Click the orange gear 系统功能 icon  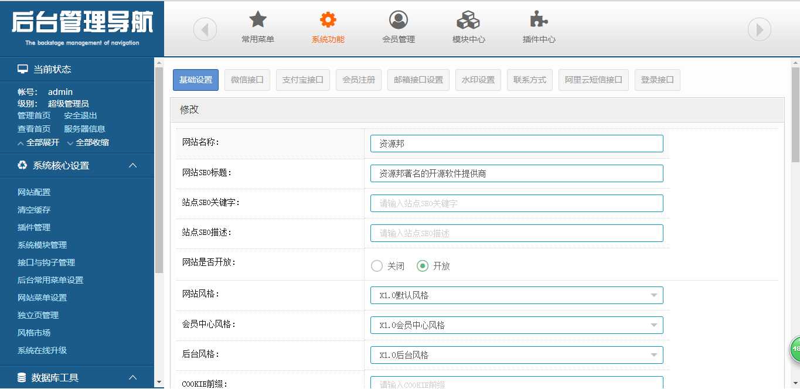click(x=328, y=19)
